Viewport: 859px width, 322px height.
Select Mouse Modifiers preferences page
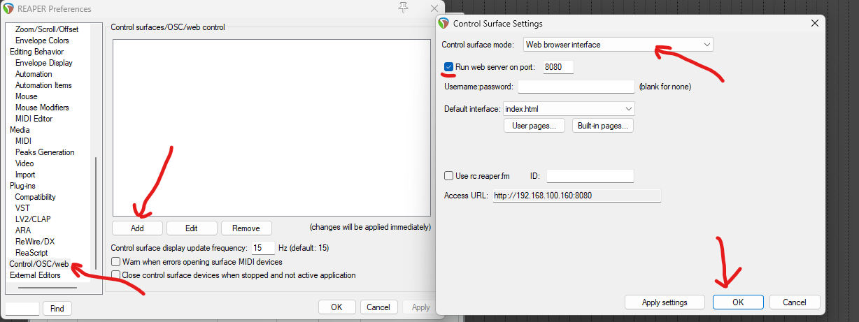click(42, 108)
